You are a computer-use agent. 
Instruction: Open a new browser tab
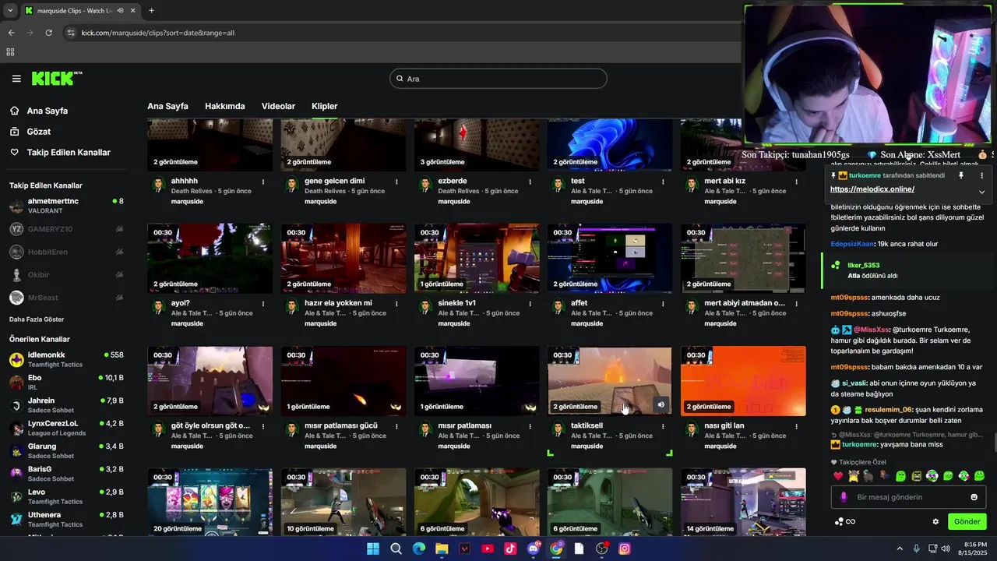(x=151, y=10)
